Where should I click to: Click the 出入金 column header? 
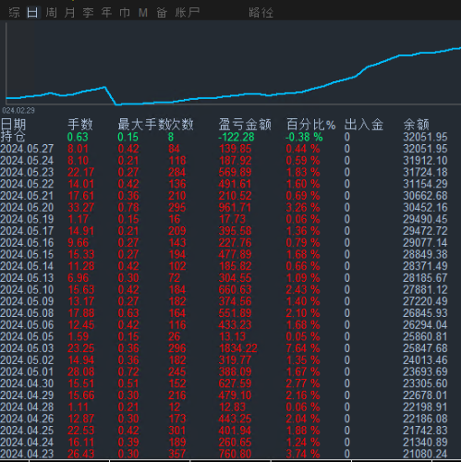click(x=364, y=125)
